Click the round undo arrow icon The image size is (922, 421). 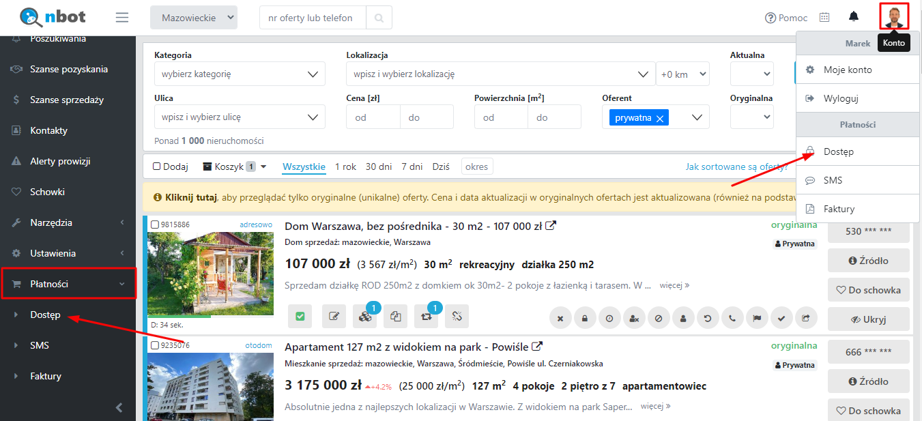708,318
